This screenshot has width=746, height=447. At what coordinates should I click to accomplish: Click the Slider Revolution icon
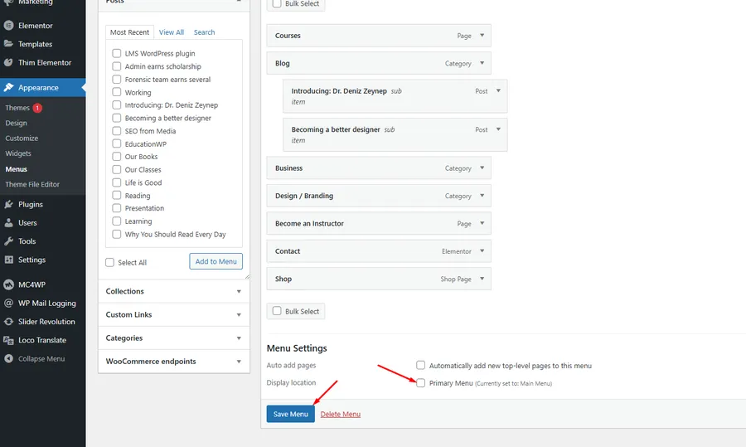(8, 322)
